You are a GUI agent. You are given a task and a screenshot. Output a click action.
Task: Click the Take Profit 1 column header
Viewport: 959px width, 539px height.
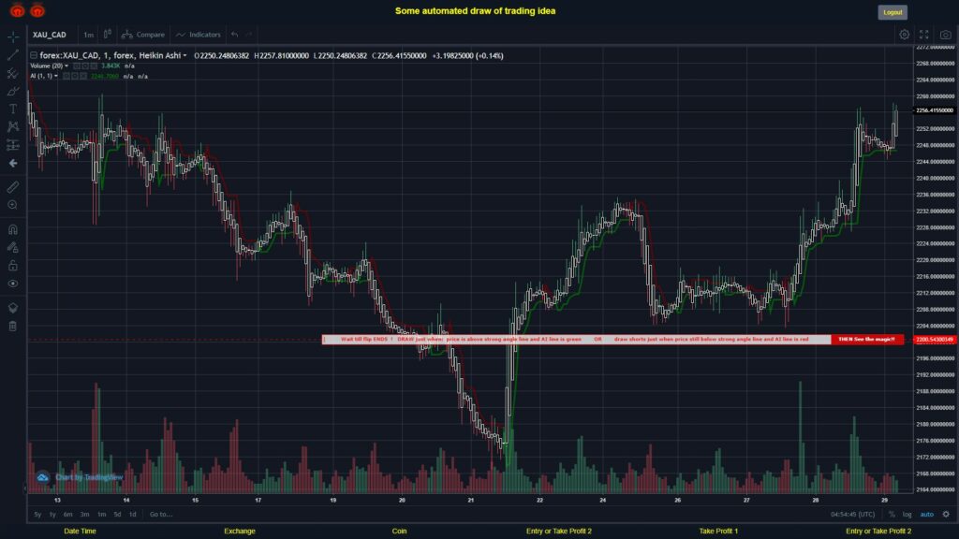(718, 532)
